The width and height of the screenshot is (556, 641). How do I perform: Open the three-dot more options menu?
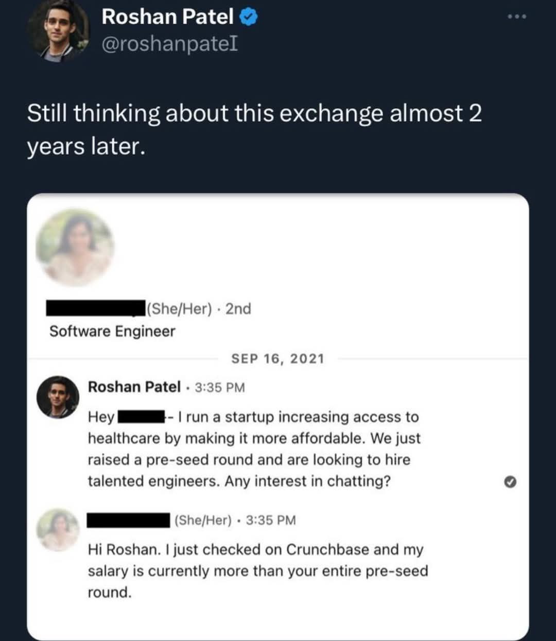click(x=516, y=17)
